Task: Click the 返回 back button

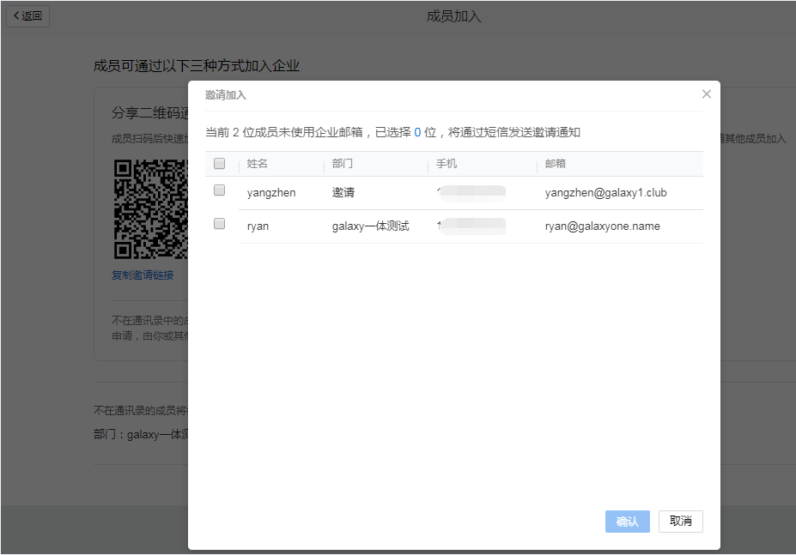Action: pyautogui.click(x=27, y=15)
